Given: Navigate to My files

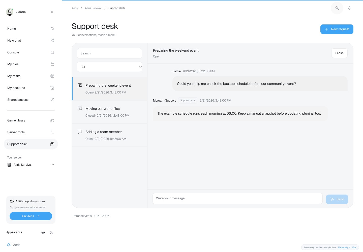Looking at the screenshot, I should [x=31, y=64].
